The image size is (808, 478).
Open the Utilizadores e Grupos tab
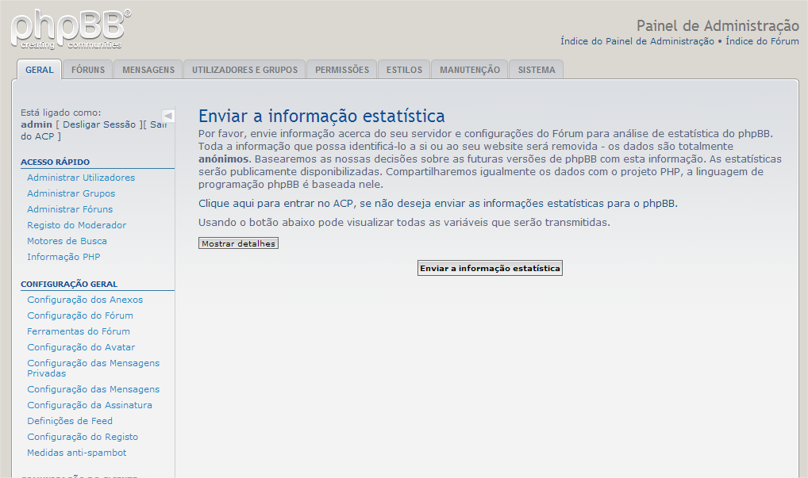point(244,70)
